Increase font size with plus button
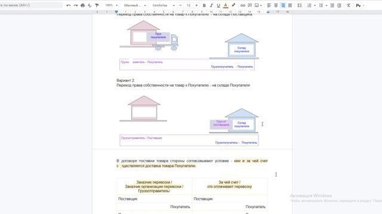The height and width of the screenshot is (214, 382). click(x=196, y=5)
